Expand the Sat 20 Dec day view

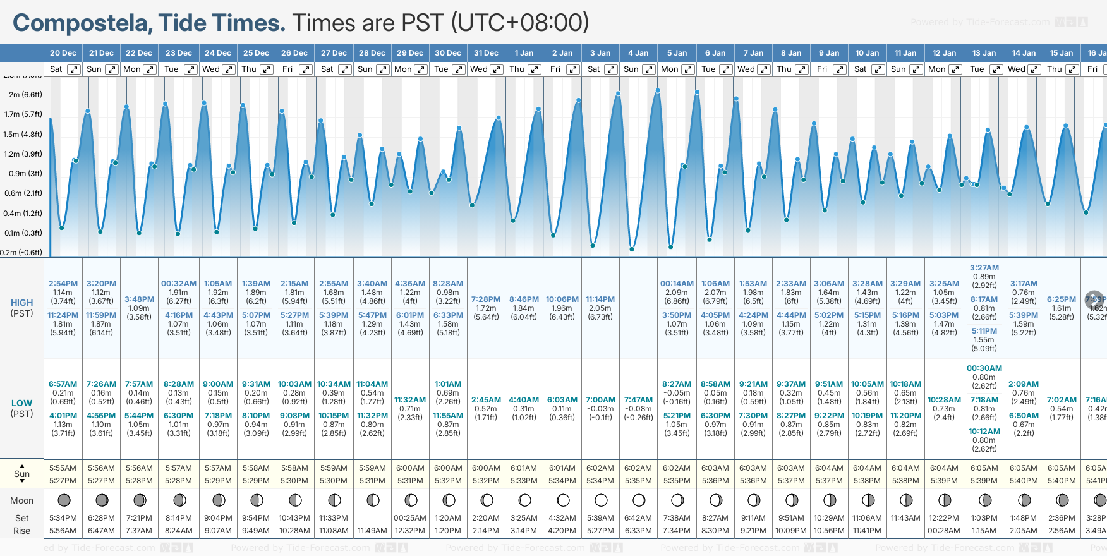pos(74,69)
